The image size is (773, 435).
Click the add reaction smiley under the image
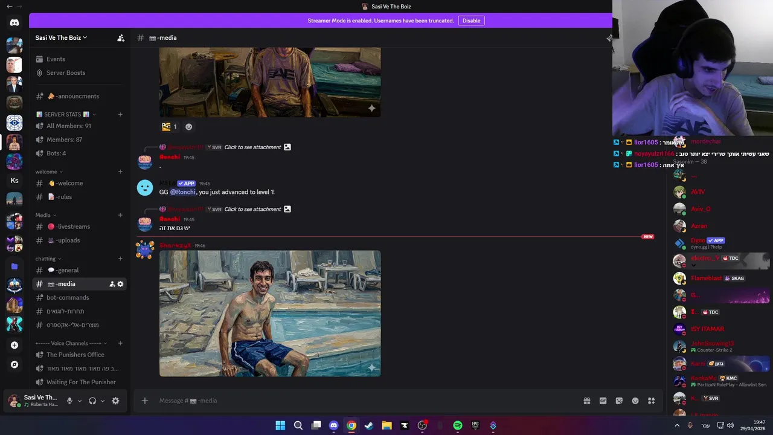[x=188, y=127]
